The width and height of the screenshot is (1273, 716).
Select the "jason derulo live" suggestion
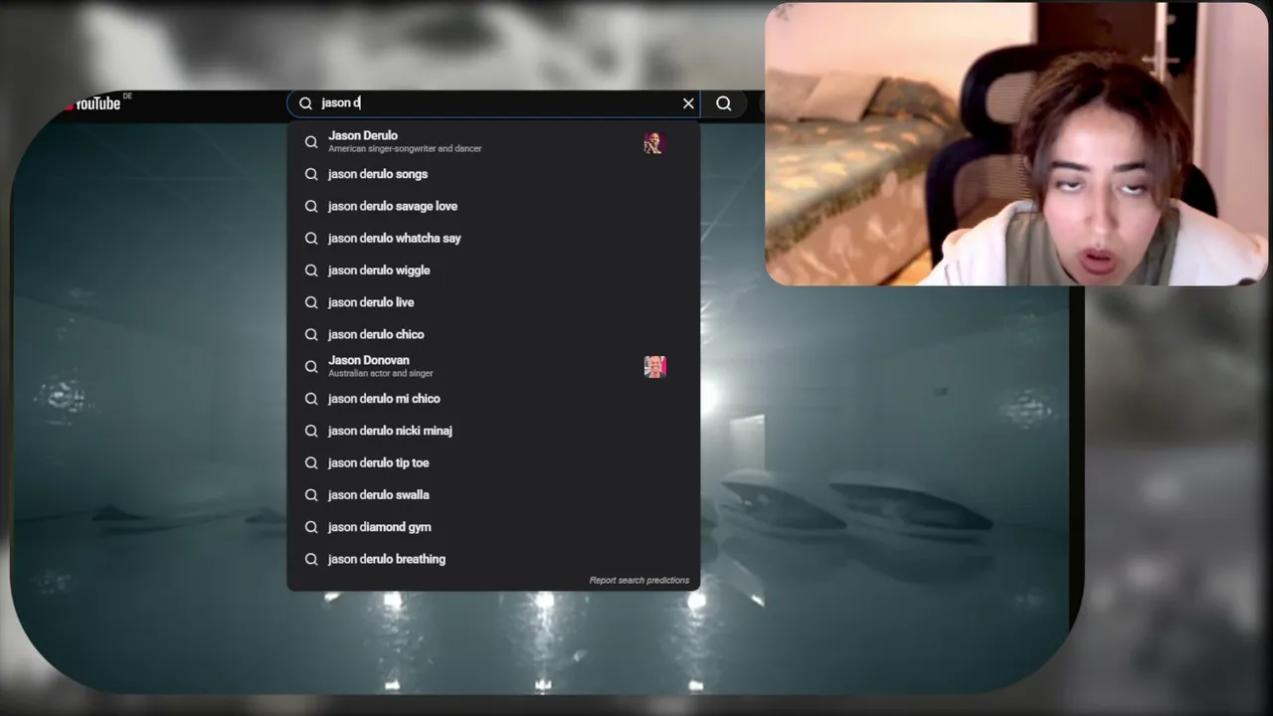tap(493, 302)
